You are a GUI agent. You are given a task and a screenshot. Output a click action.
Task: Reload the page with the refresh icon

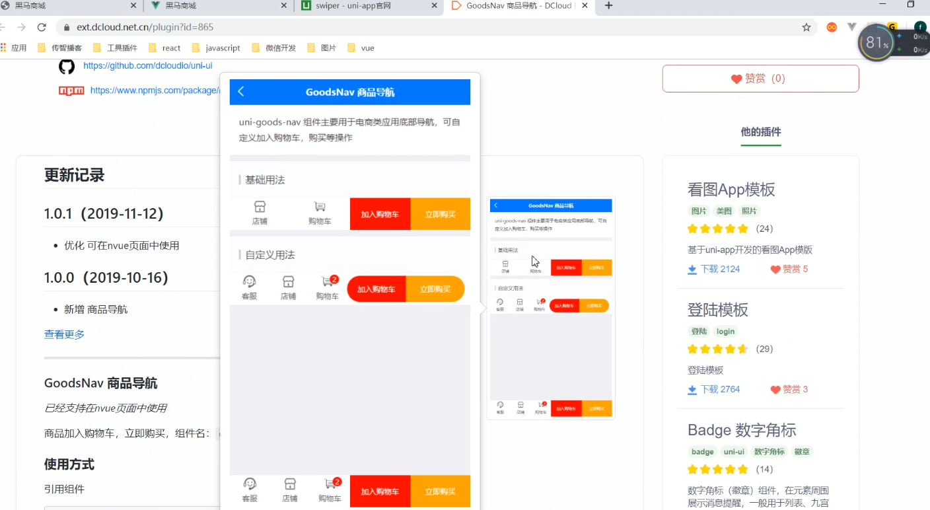pyautogui.click(x=42, y=27)
